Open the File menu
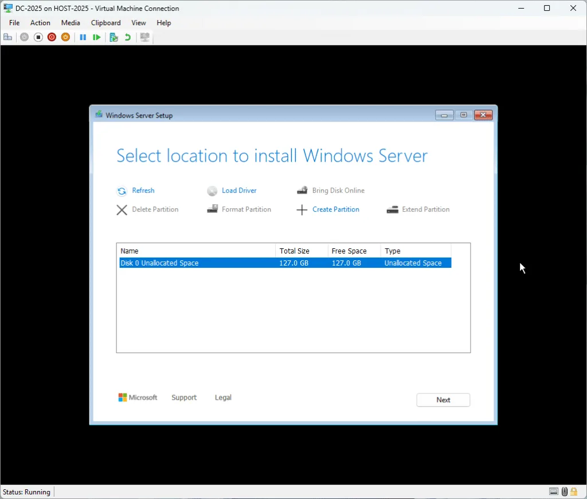The width and height of the screenshot is (587, 499). click(14, 23)
